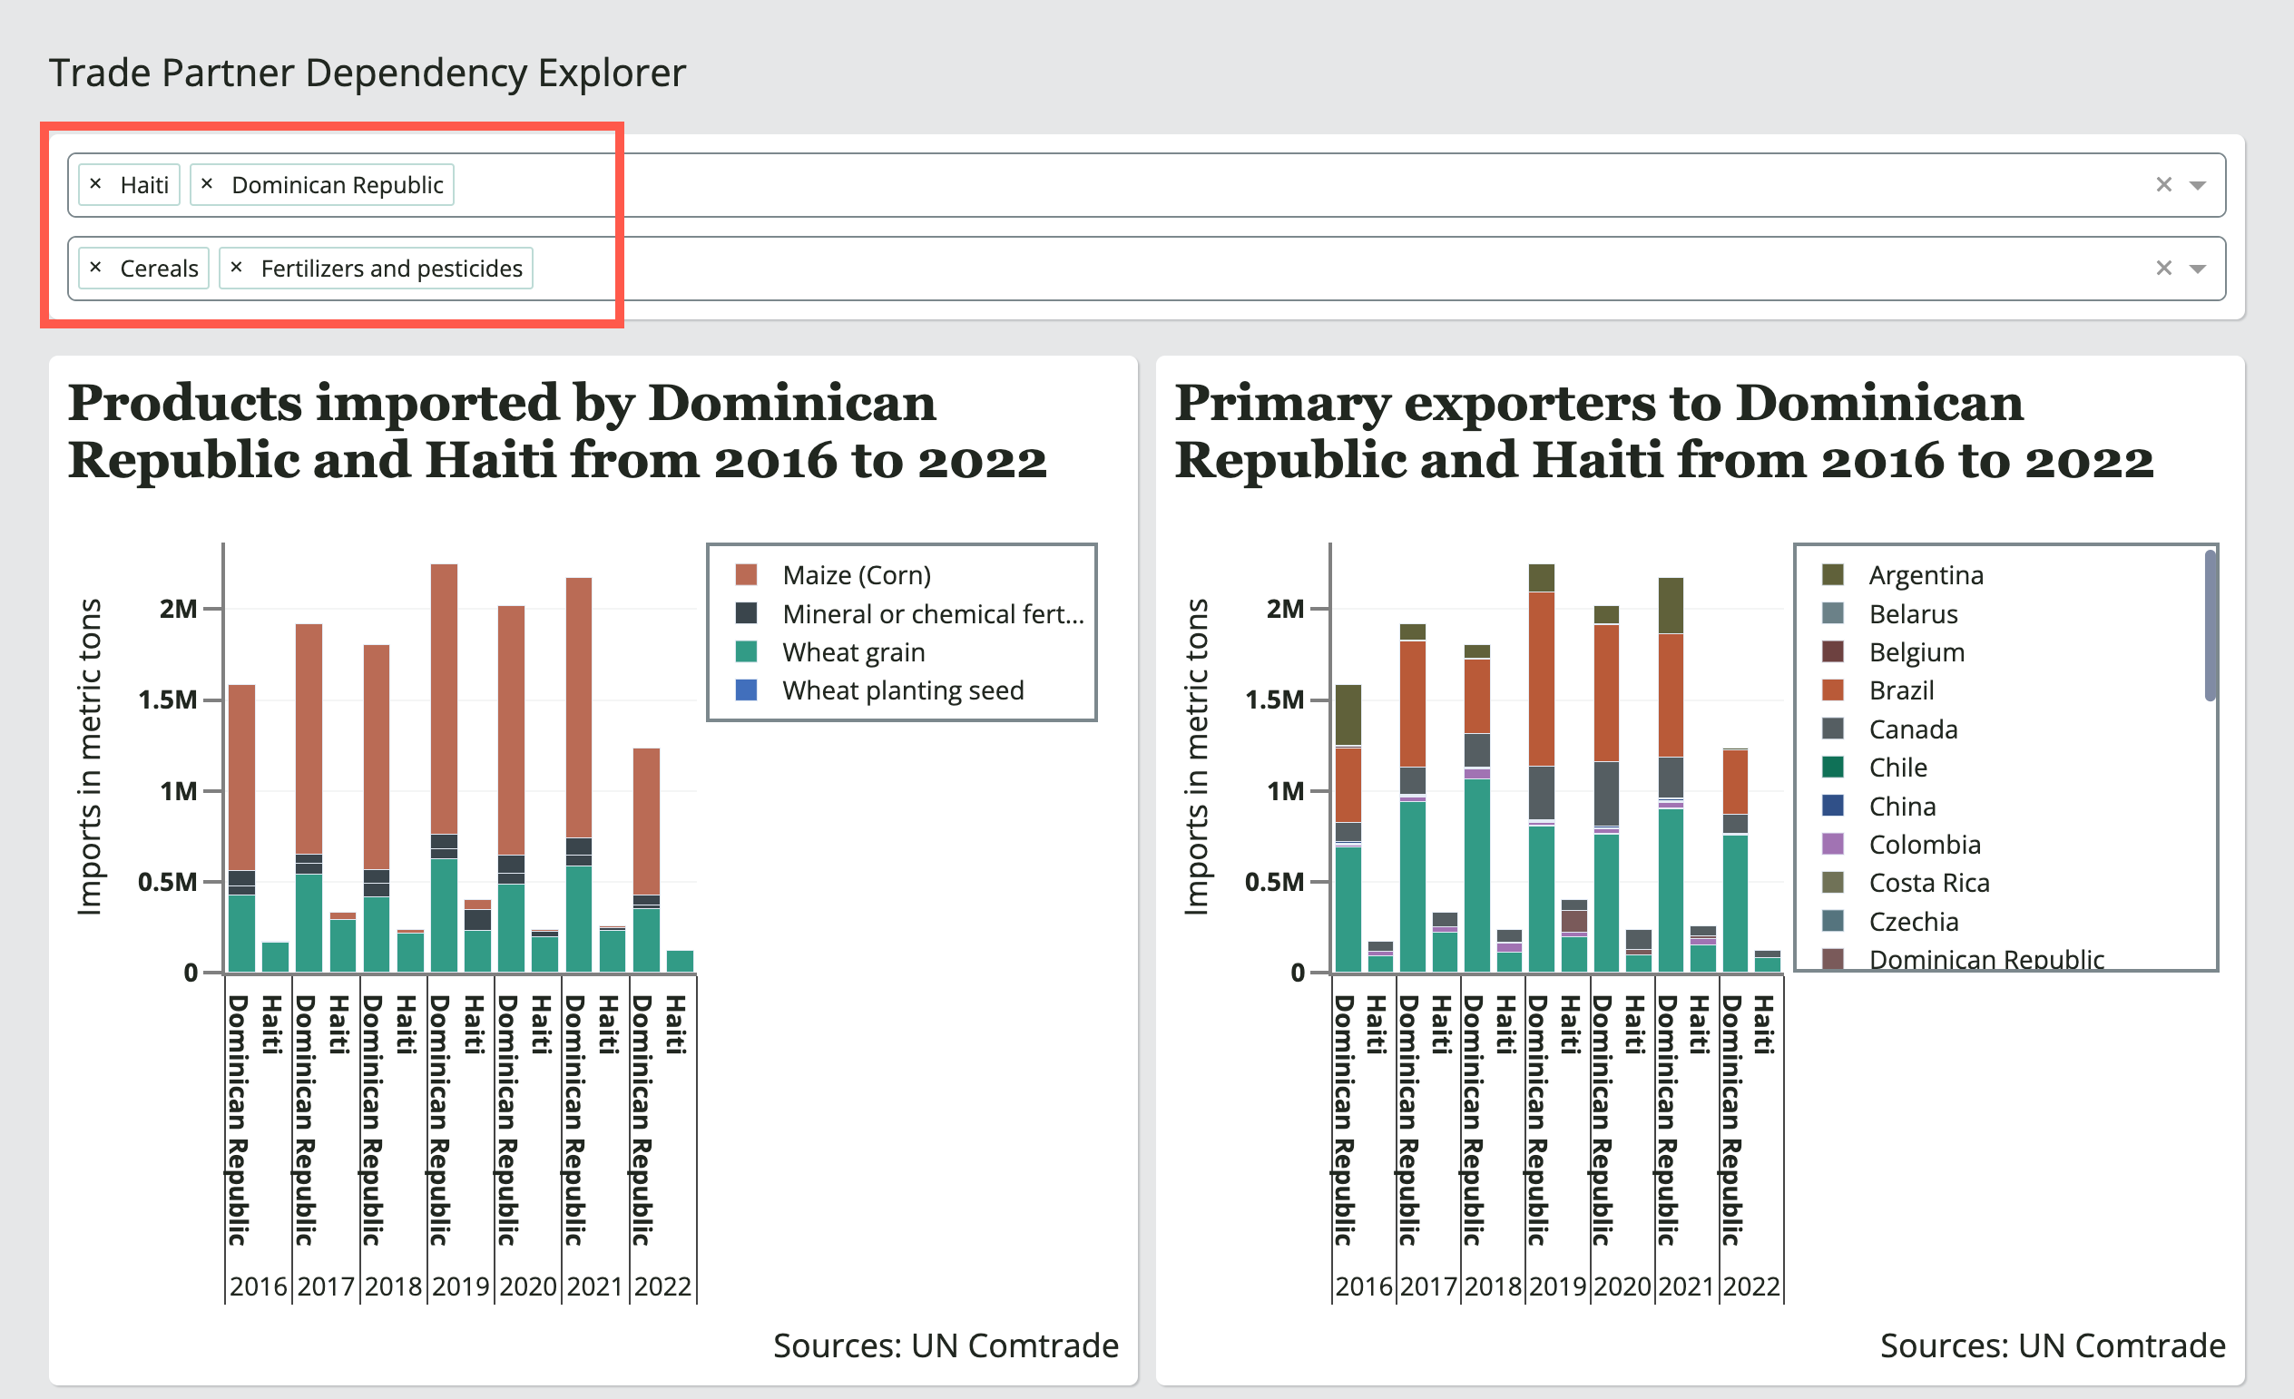
Task: Select the Wheat grain legend swatch
Action: (745, 651)
